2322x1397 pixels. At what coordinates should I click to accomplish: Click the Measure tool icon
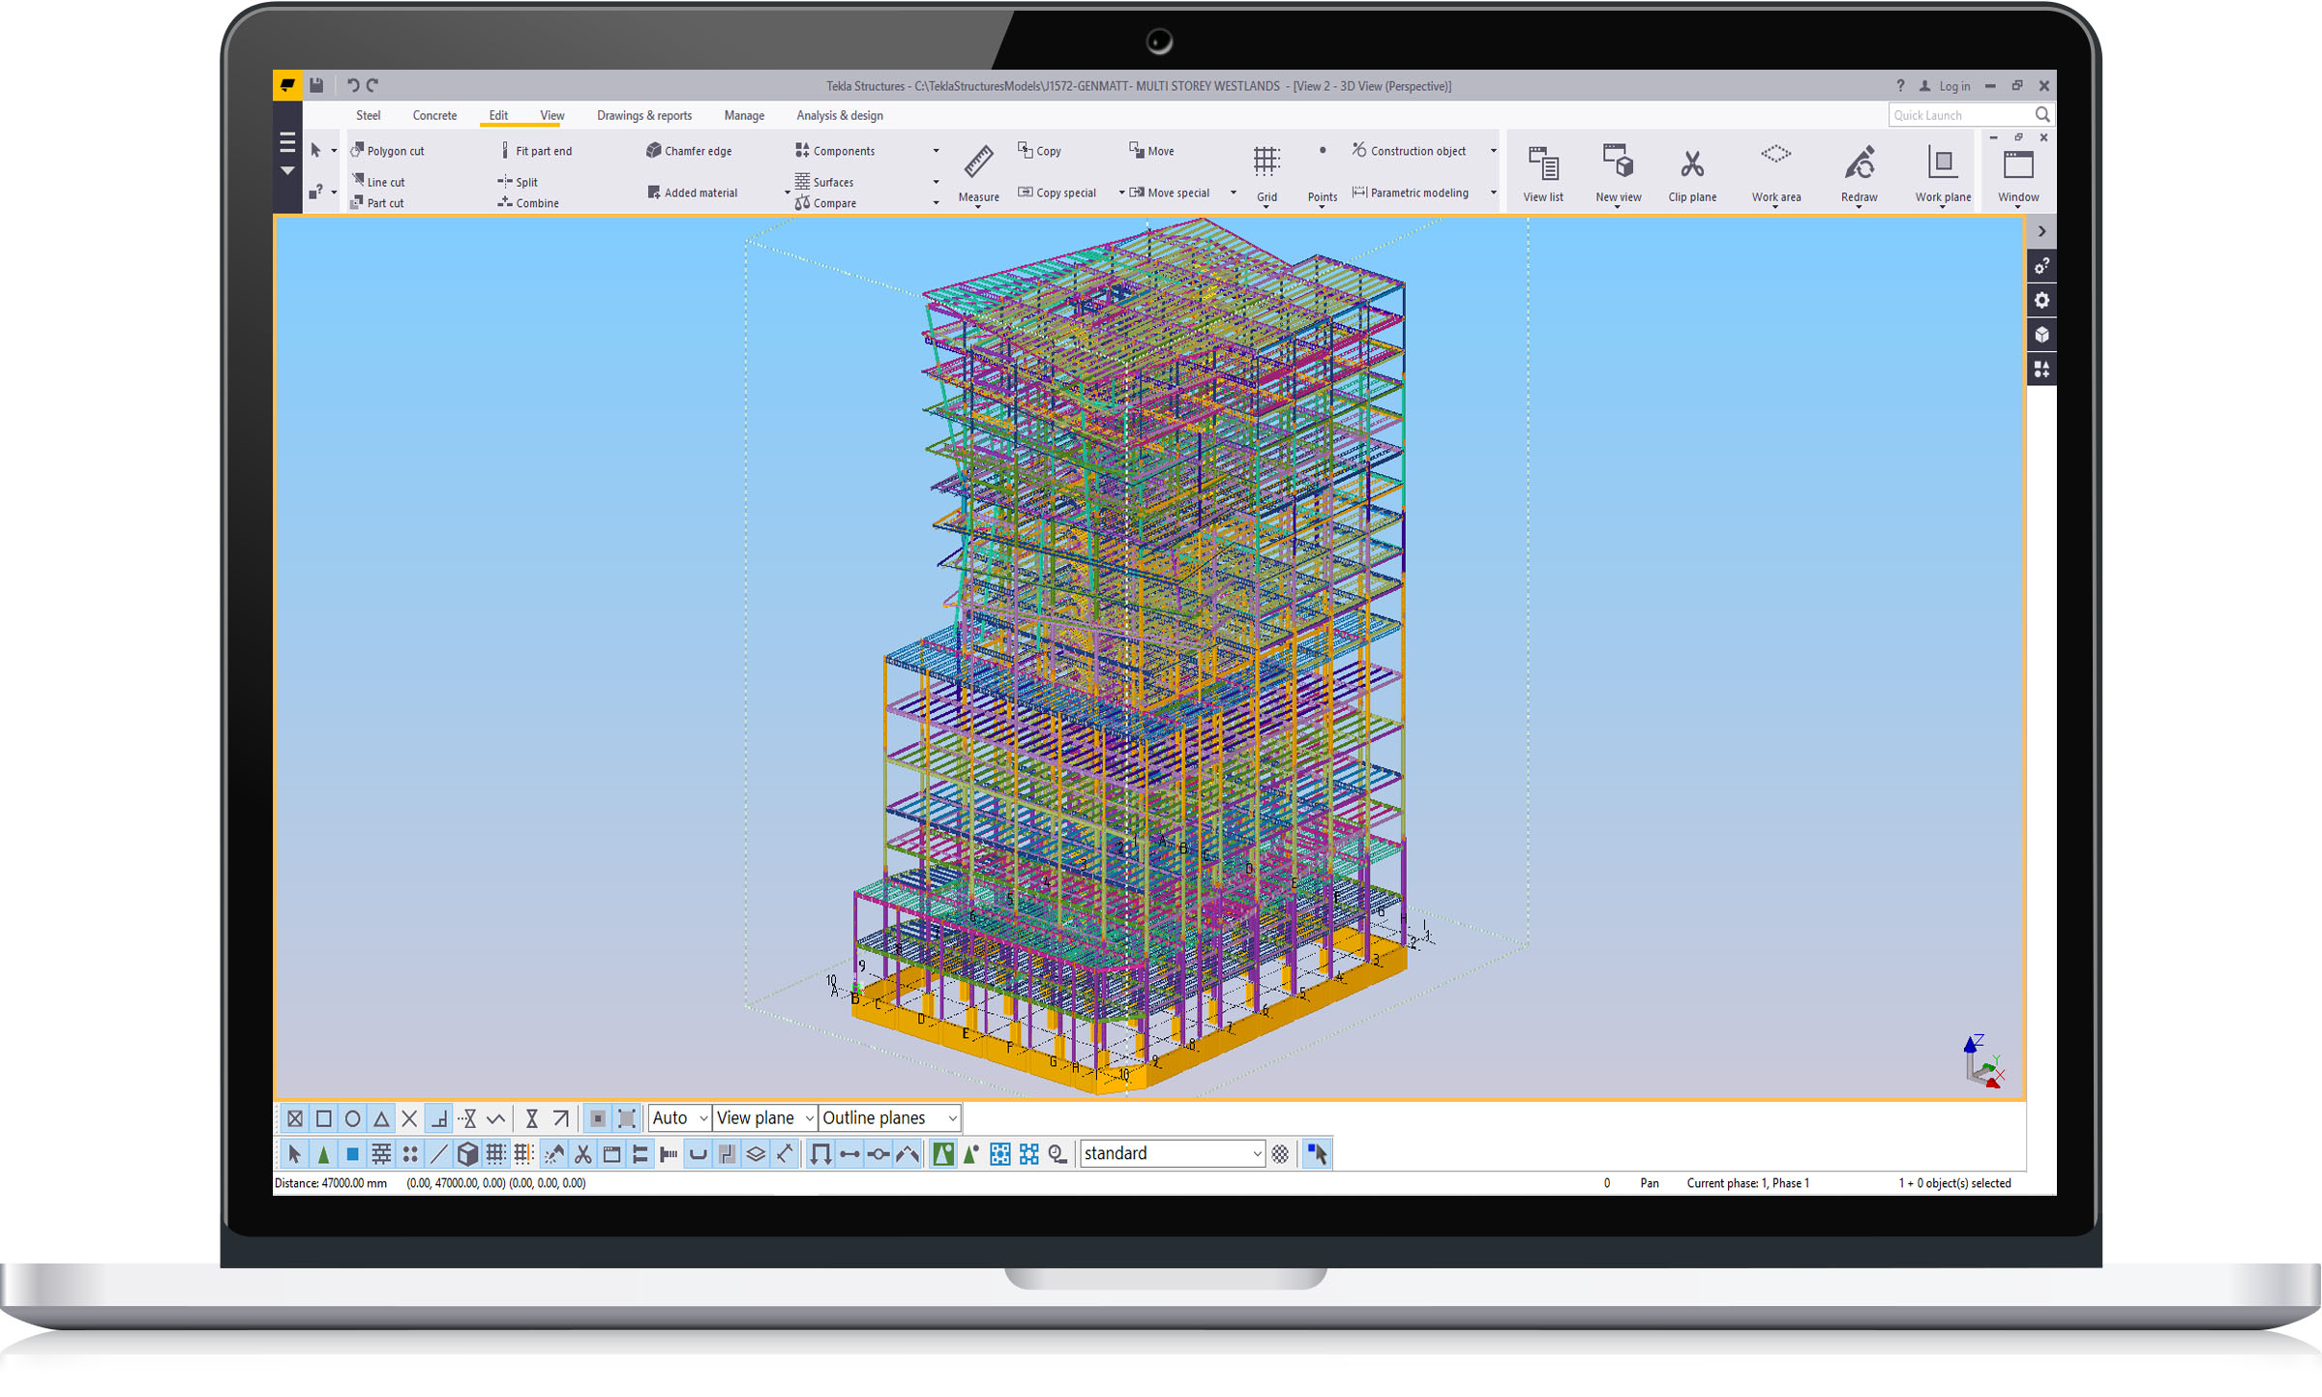tap(978, 162)
